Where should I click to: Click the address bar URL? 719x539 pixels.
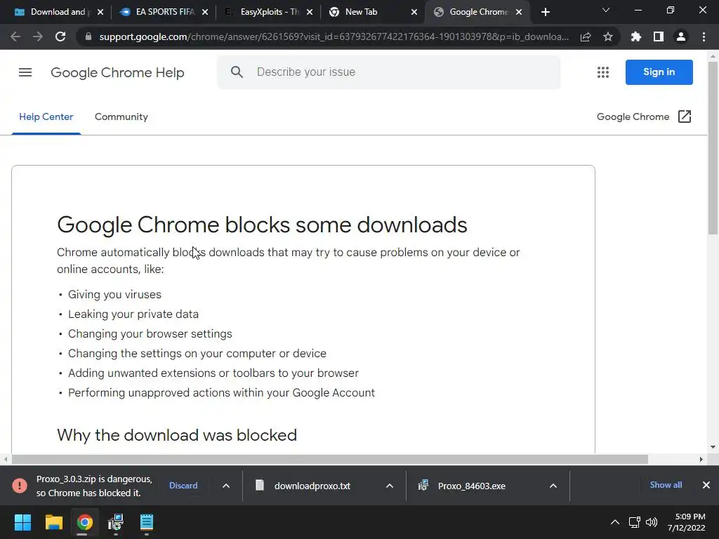click(x=334, y=36)
